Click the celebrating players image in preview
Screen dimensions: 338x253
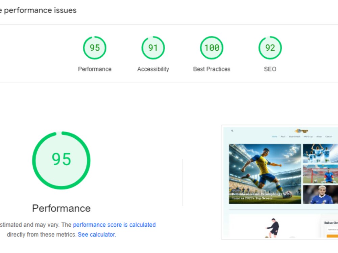click(x=320, y=153)
